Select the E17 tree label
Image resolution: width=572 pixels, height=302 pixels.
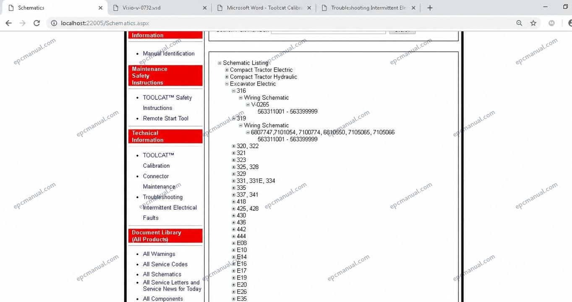pos(242,271)
